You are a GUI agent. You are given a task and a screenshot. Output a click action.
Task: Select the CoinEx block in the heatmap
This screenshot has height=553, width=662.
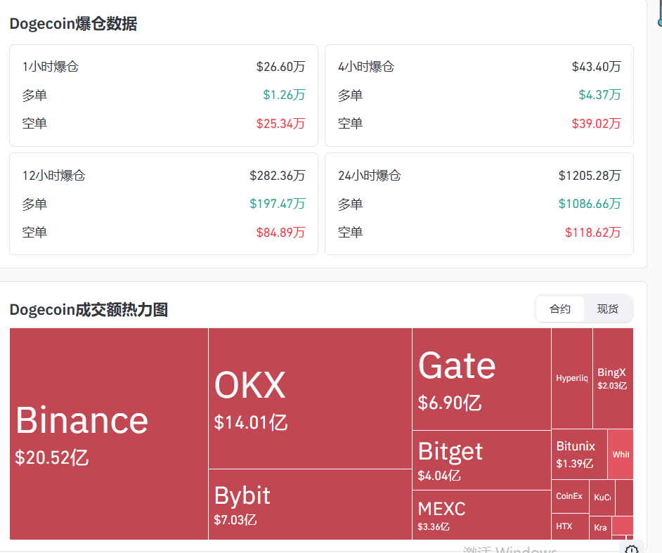pos(570,496)
